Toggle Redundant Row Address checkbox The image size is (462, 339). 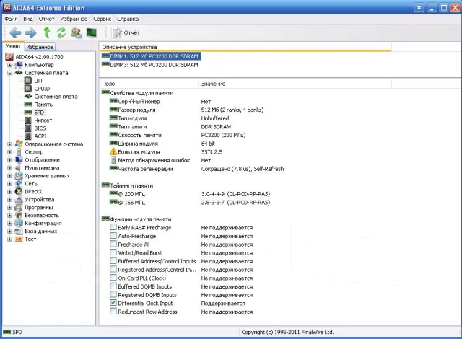[x=113, y=312]
